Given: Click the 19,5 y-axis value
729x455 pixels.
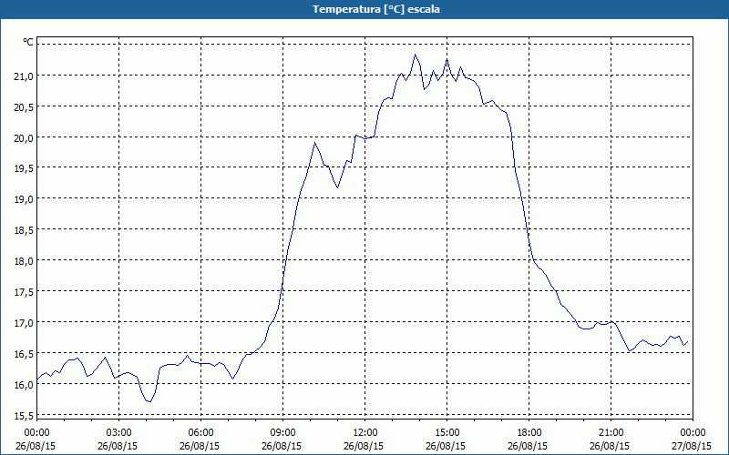Looking at the screenshot, I should pos(24,168).
